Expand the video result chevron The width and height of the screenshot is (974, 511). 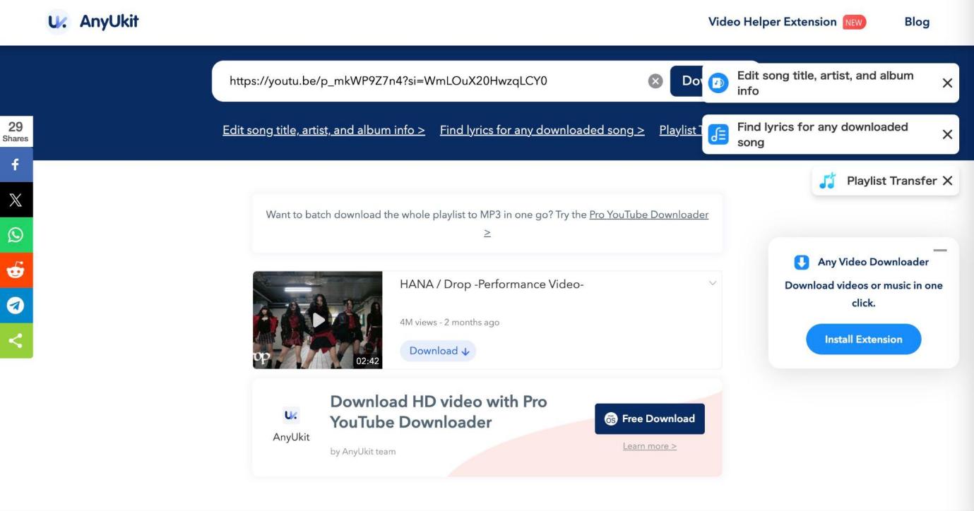pyautogui.click(x=713, y=283)
